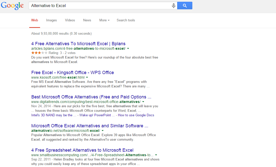Expand dropdown arrow next to ksosoft.com URL
Viewport: 276px width, 167px height.
[x=87, y=77]
